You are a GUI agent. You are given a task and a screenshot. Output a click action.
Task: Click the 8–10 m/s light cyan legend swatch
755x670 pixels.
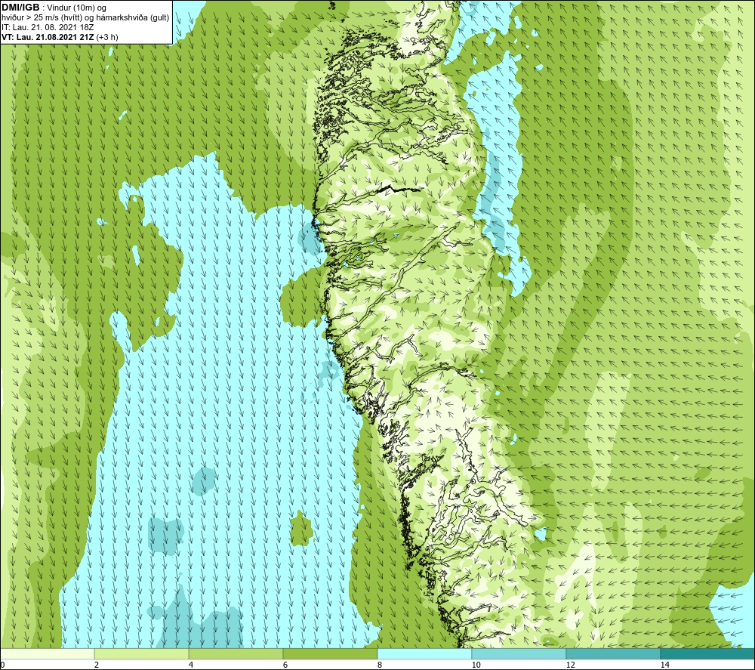click(x=424, y=654)
